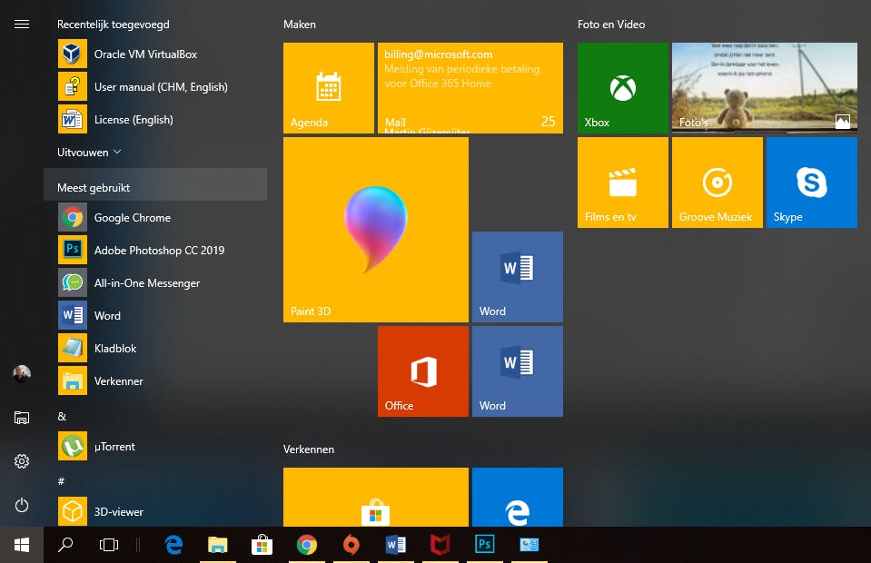Viewport: 871px width, 563px height.
Task: Click the Maken group title
Action: pos(300,25)
